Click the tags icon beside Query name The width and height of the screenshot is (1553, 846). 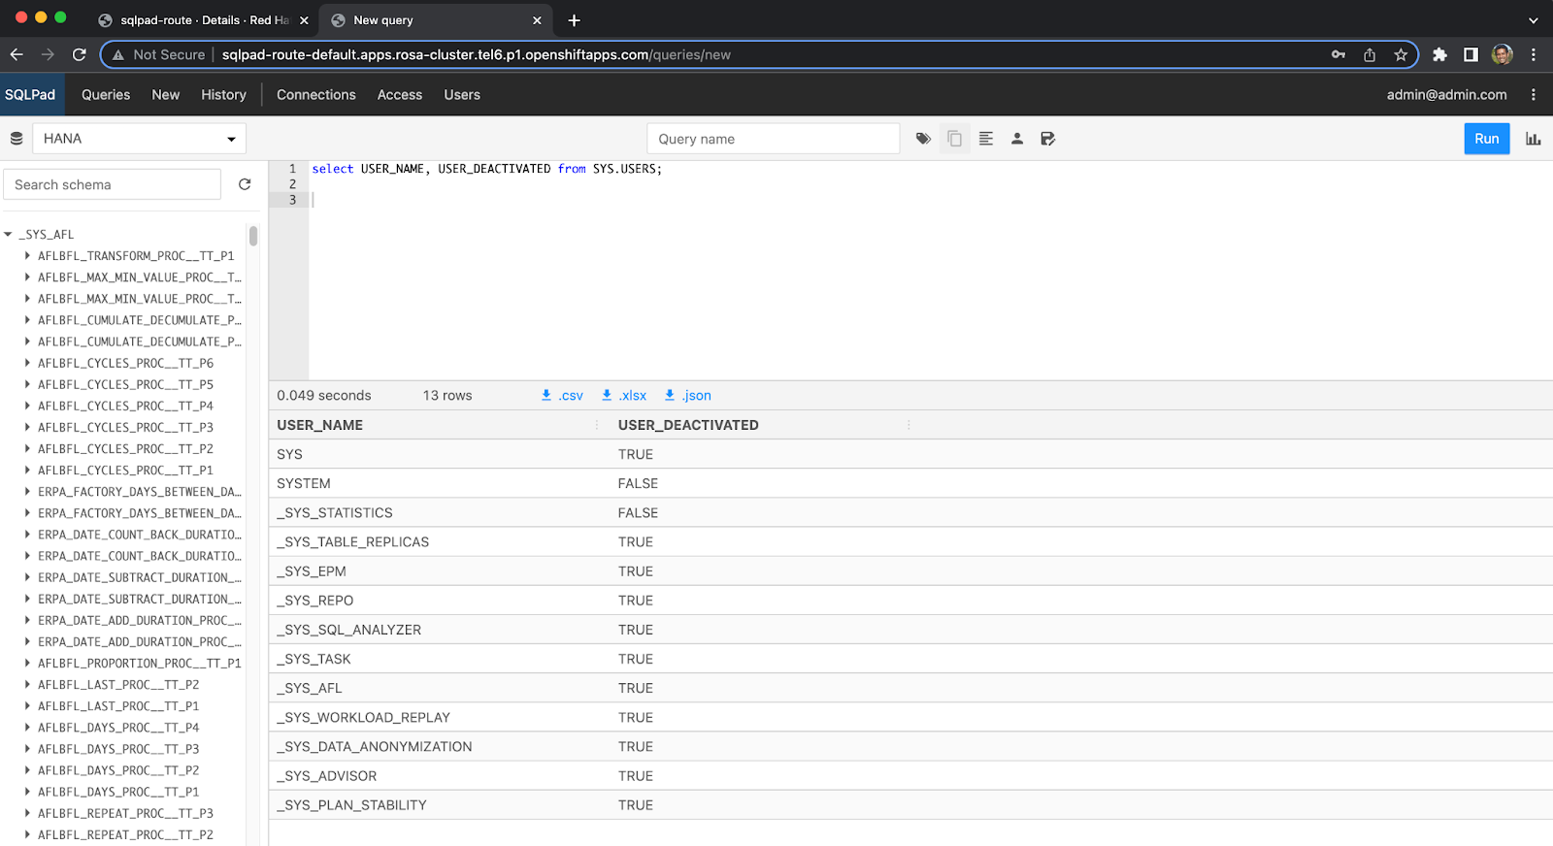click(923, 139)
